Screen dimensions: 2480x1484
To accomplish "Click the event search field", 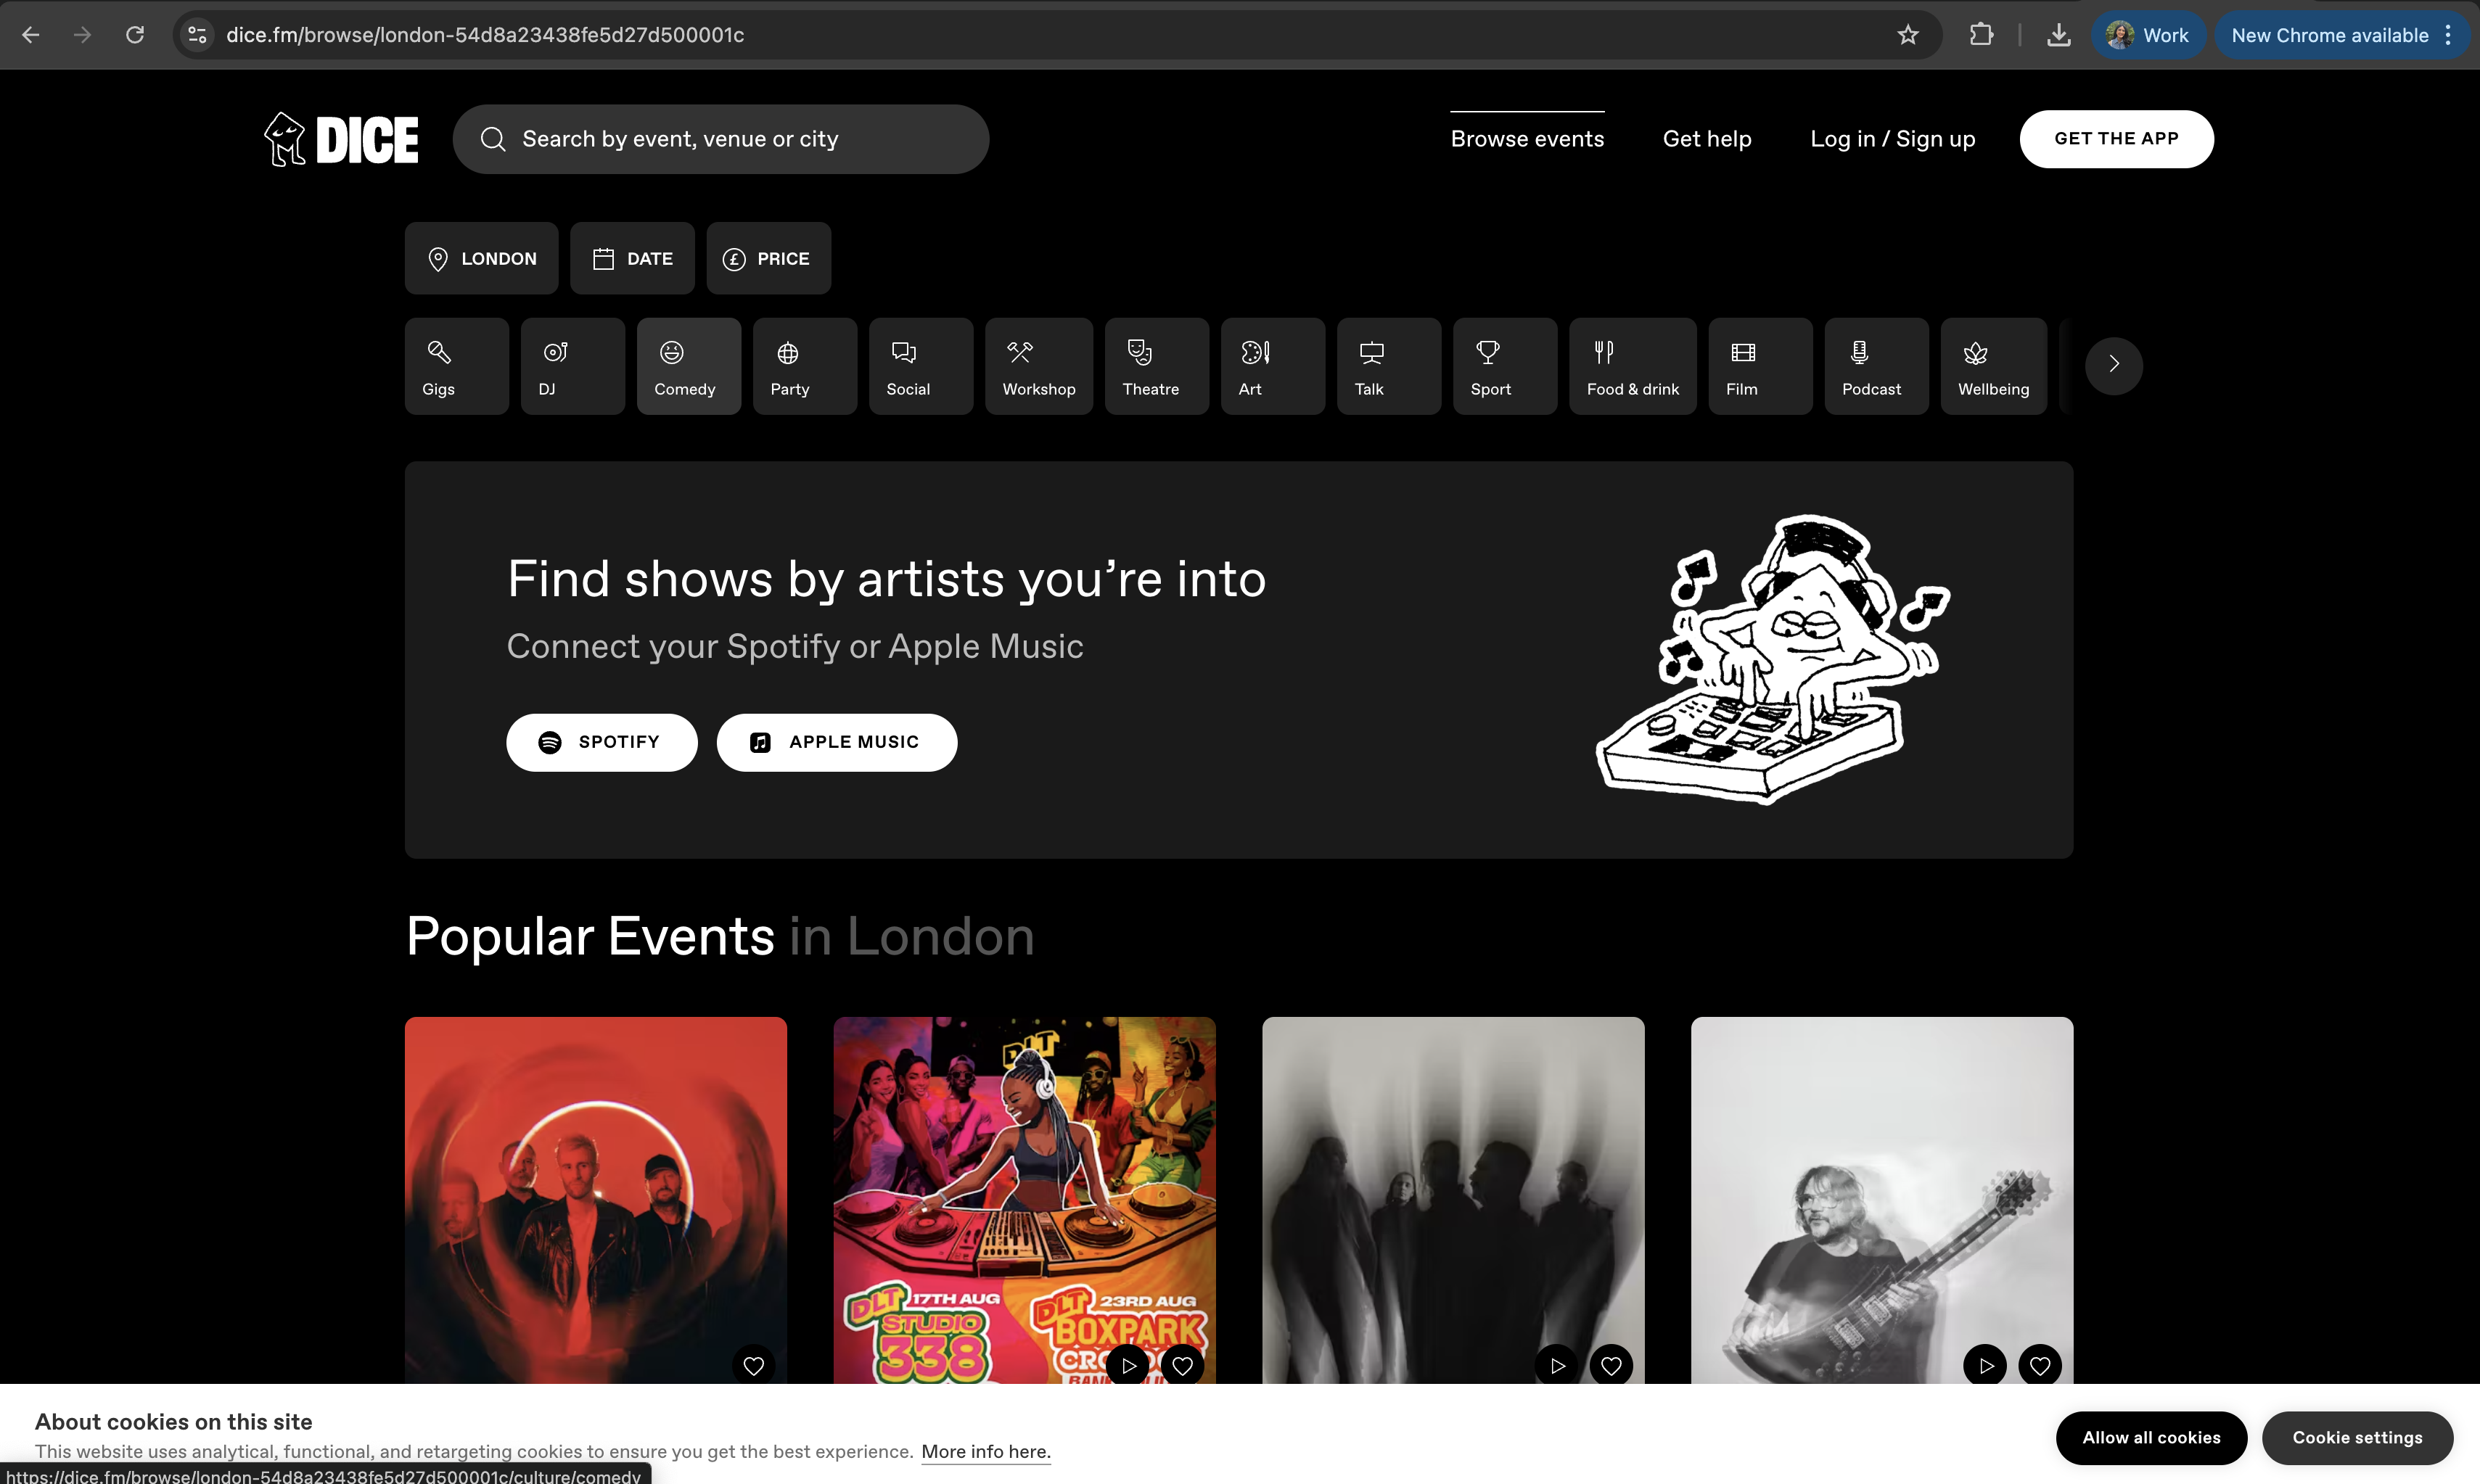I will pos(720,139).
